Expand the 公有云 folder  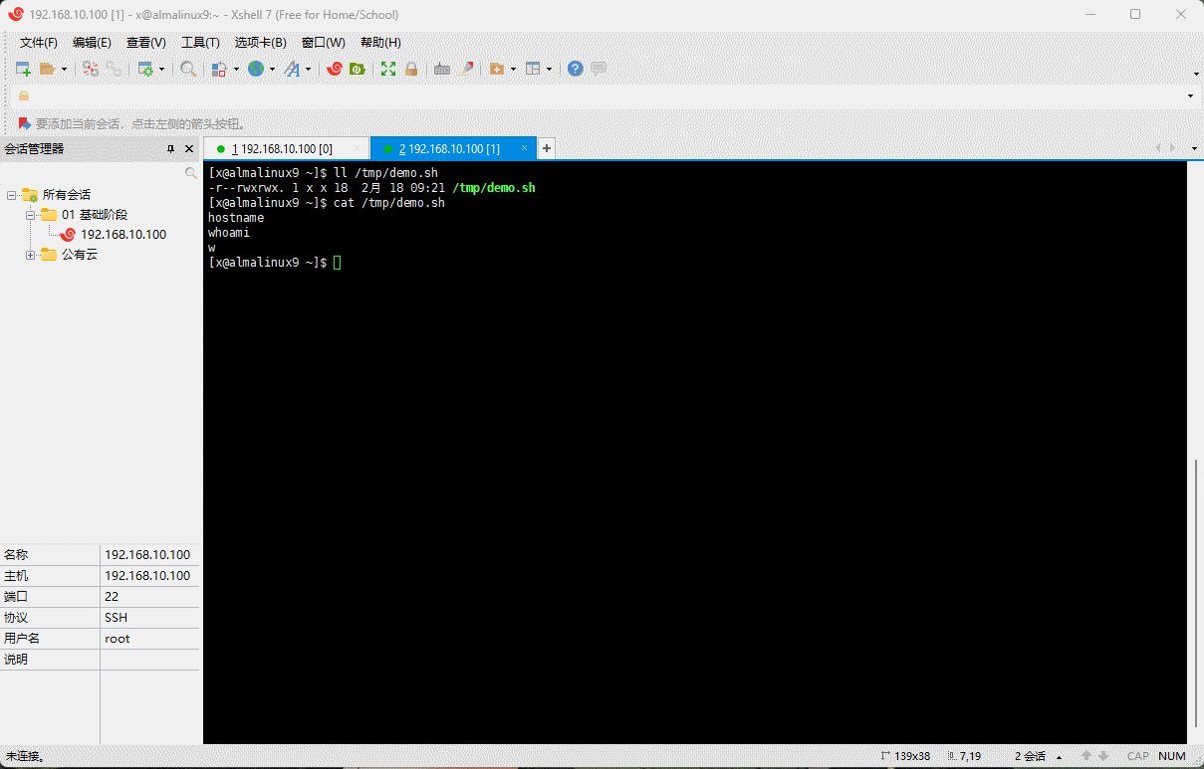click(31, 255)
